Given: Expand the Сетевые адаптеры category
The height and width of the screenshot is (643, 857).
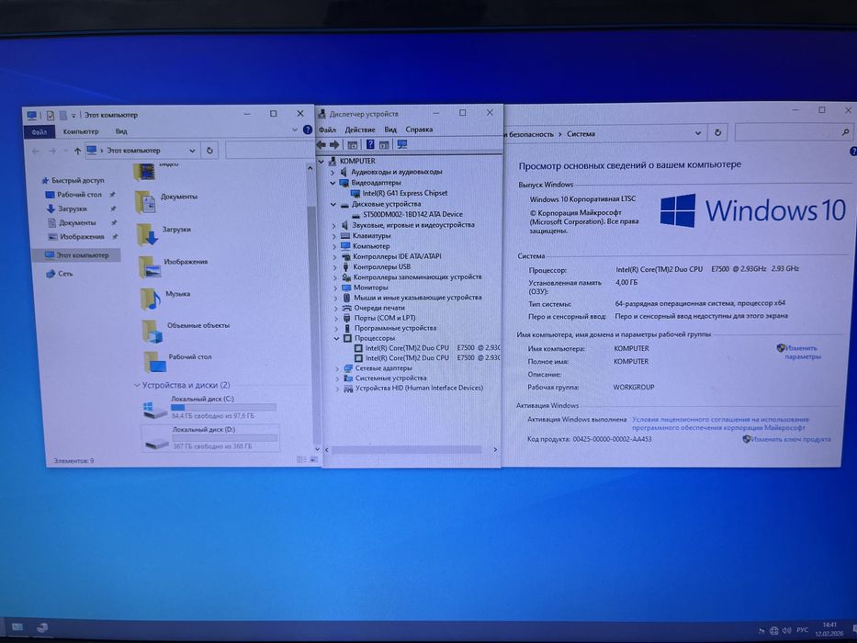Looking at the screenshot, I should click(x=337, y=368).
